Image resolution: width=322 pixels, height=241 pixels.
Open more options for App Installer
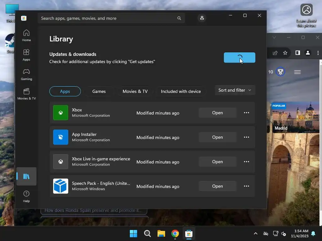247,137
